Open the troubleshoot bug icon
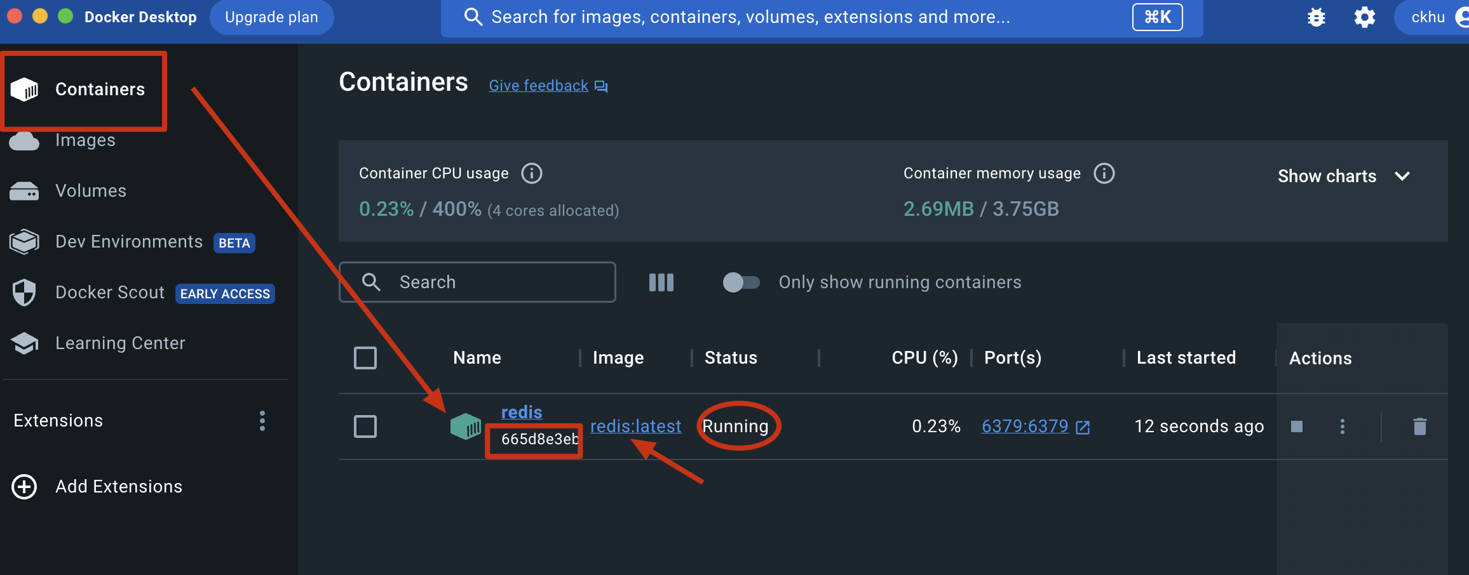Image resolution: width=1469 pixels, height=575 pixels. pos(1317,17)
